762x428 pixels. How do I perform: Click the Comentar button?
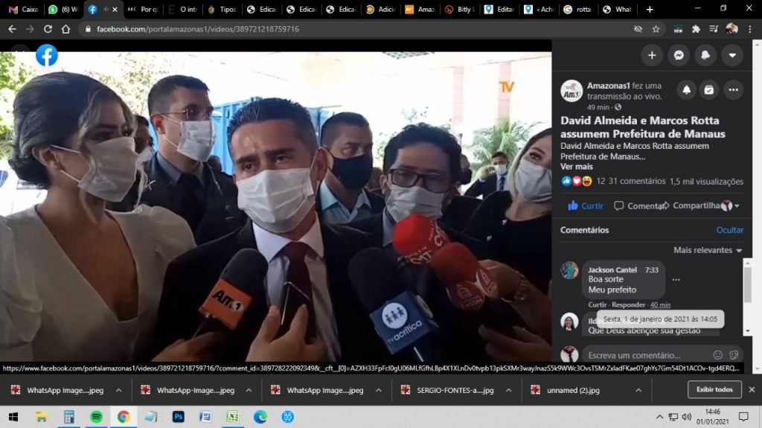click(638, 205)
